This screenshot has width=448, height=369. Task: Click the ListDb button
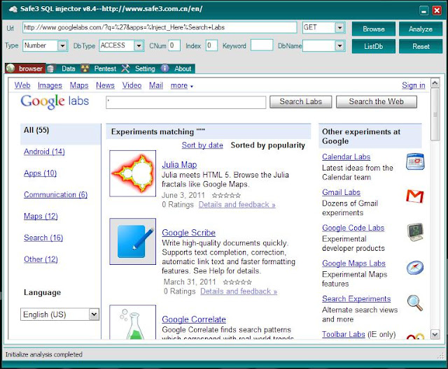click(x=374, y=47)
